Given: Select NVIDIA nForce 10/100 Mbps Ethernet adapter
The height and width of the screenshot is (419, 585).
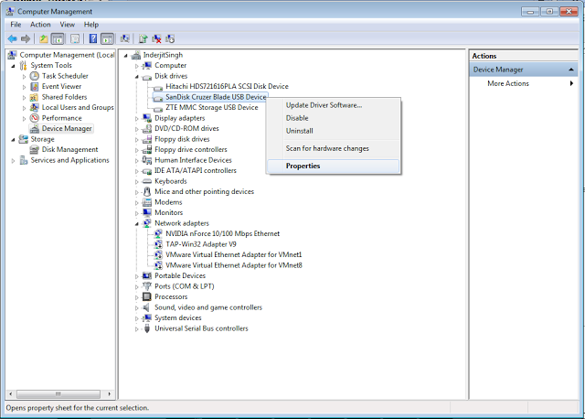Looking at the screenshot, I should 222,234.
